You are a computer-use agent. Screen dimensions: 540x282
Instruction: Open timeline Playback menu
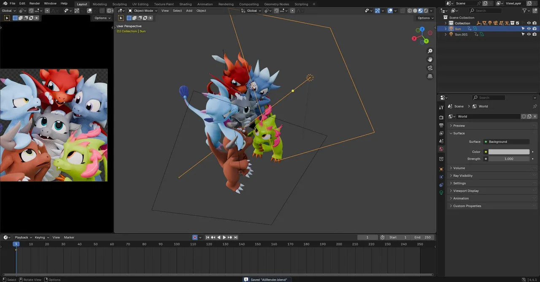point(23,237)
